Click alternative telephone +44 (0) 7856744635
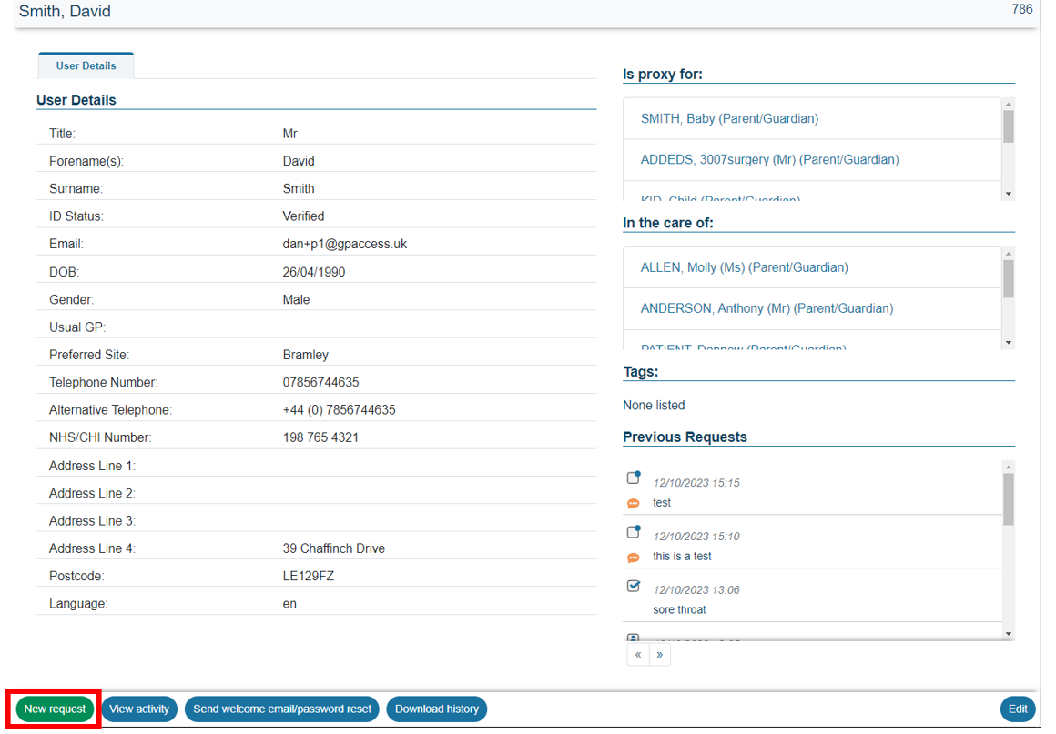Image resolution: width=1056 pixels, height=734 pixels. point(339,409)
